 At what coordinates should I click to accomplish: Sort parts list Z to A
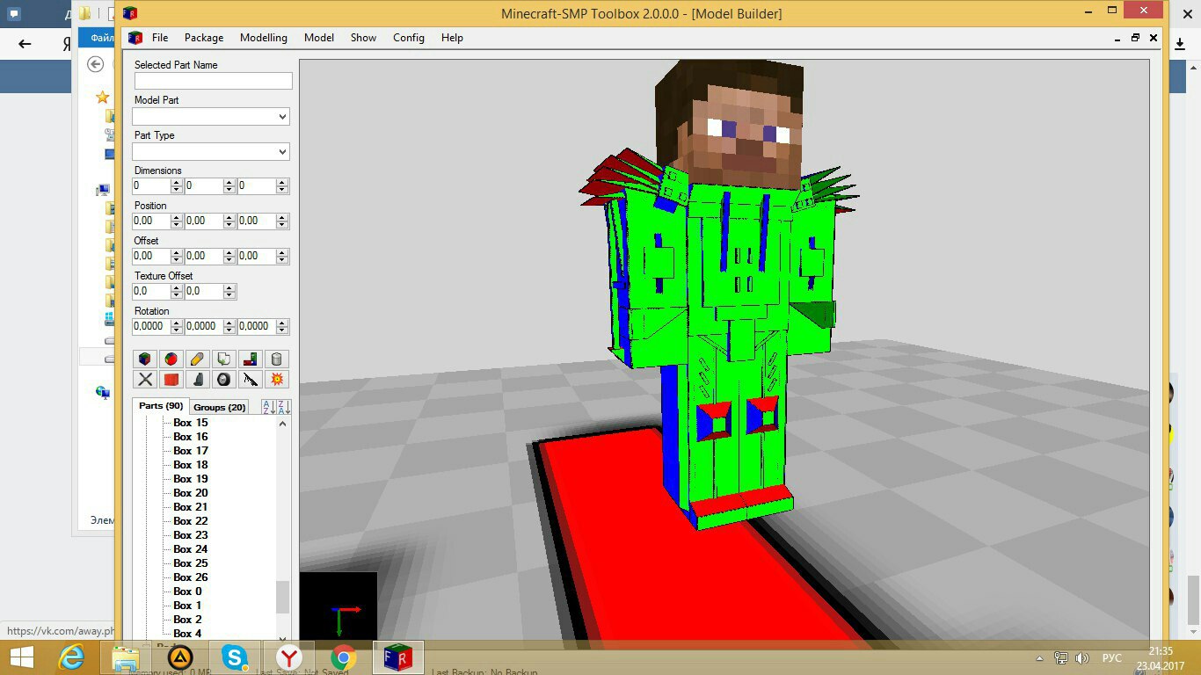(283, 407)
